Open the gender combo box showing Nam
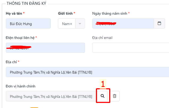 [71, 23]
